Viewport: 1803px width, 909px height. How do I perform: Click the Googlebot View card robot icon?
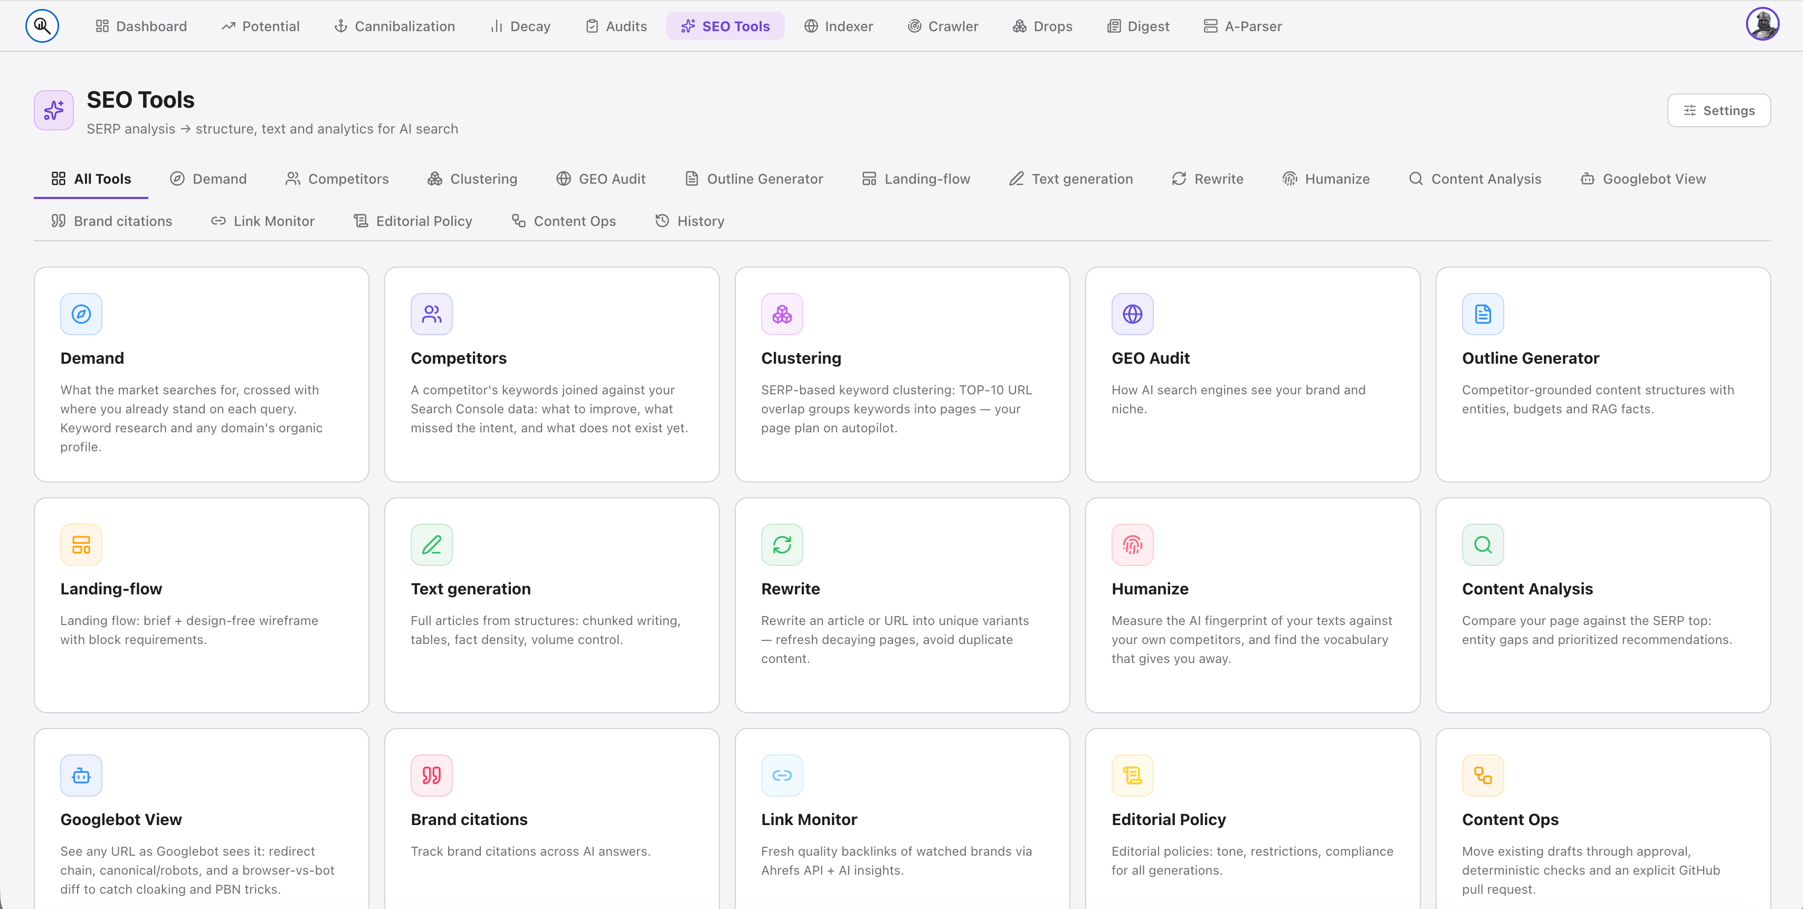(81, 775)
